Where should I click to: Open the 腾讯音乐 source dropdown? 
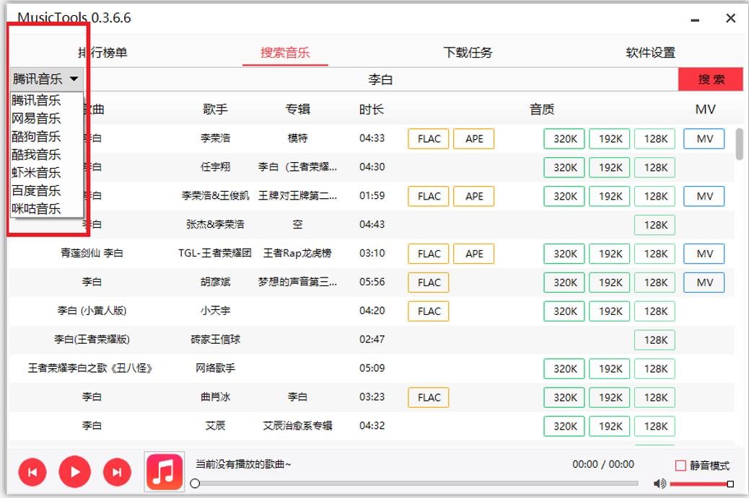pos(46,79)
